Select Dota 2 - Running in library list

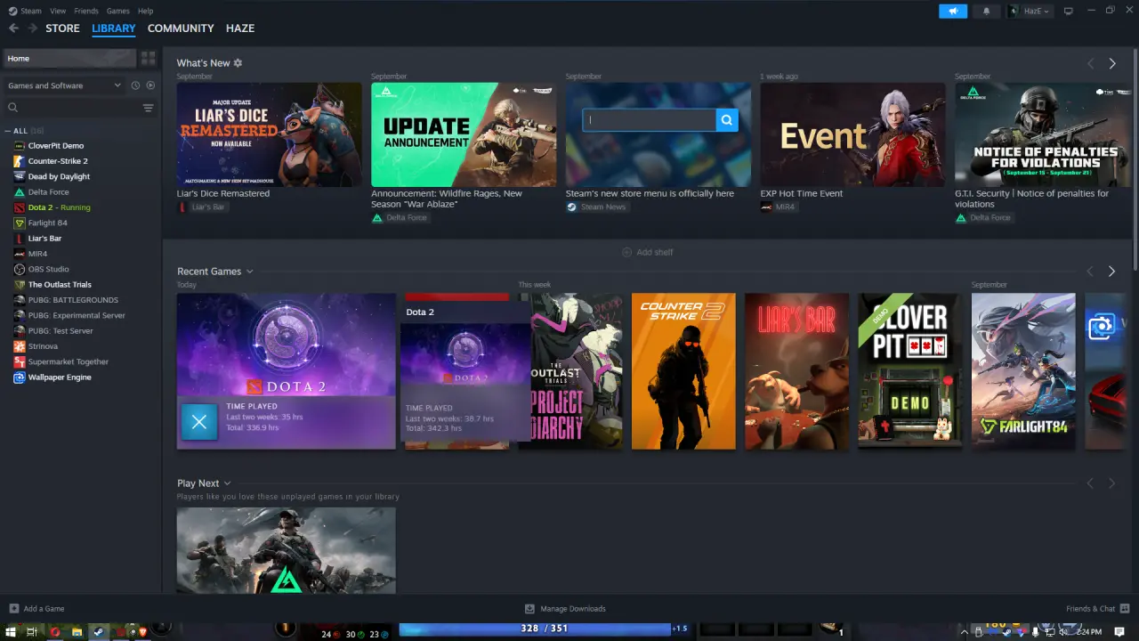click(x=59, y=207)
